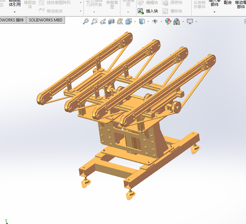Click the 插入块 icon
The height and width of the screenshot is (224, 246).
click(x=141, y=11)
